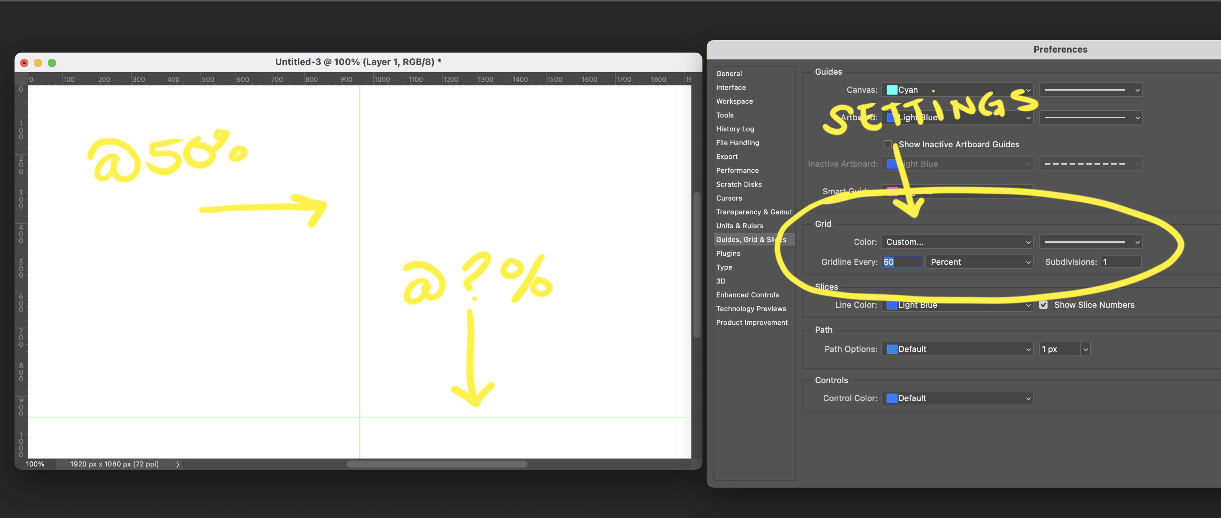This screenshot has width=1221, height=518.
Task: Open Technology Previews settings
Action: (751, 308)
